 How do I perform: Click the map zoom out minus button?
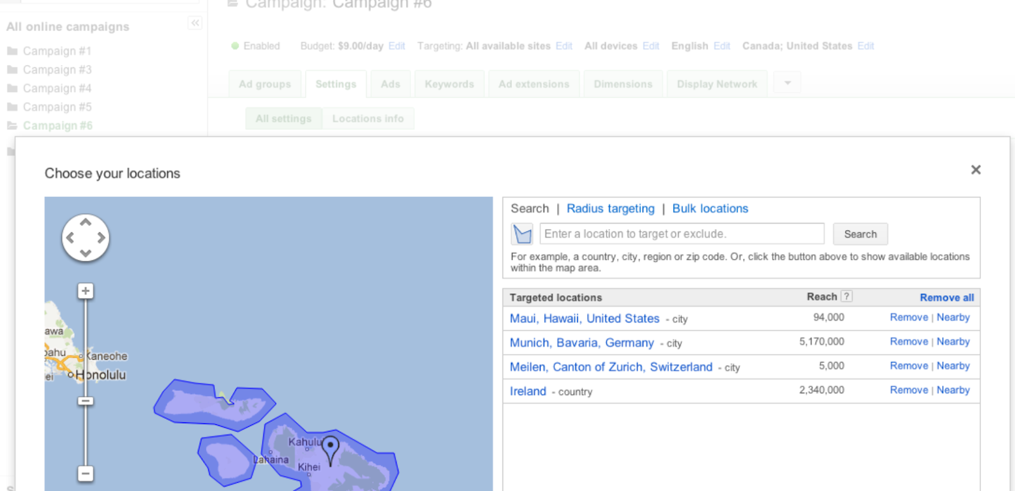pos(86,473)
